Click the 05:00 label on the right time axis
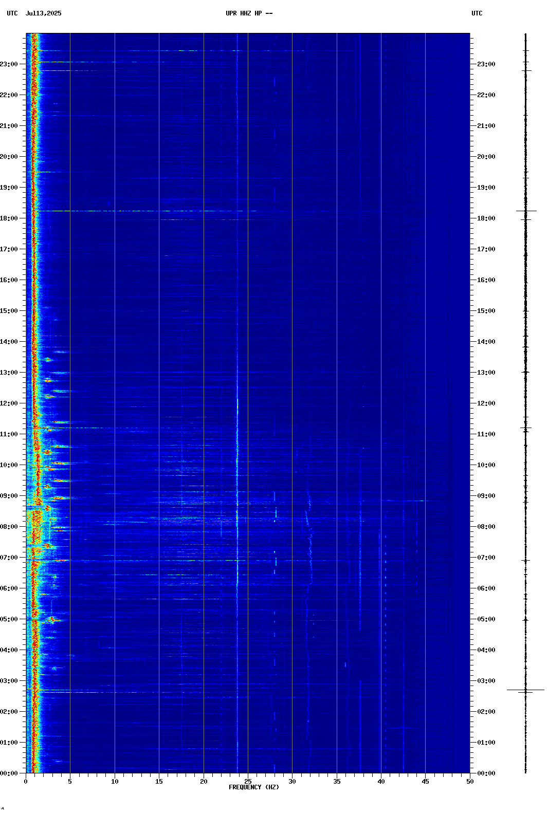Image resolution: width=548 pixels, height=814 pixels. [x=486, y=619]
